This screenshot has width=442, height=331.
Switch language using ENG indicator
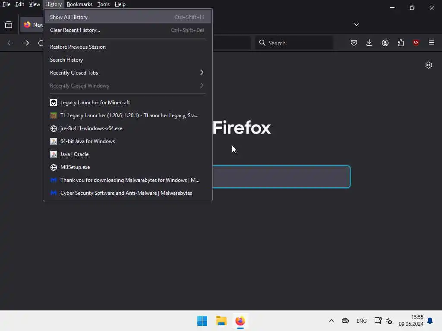point(361,321)
